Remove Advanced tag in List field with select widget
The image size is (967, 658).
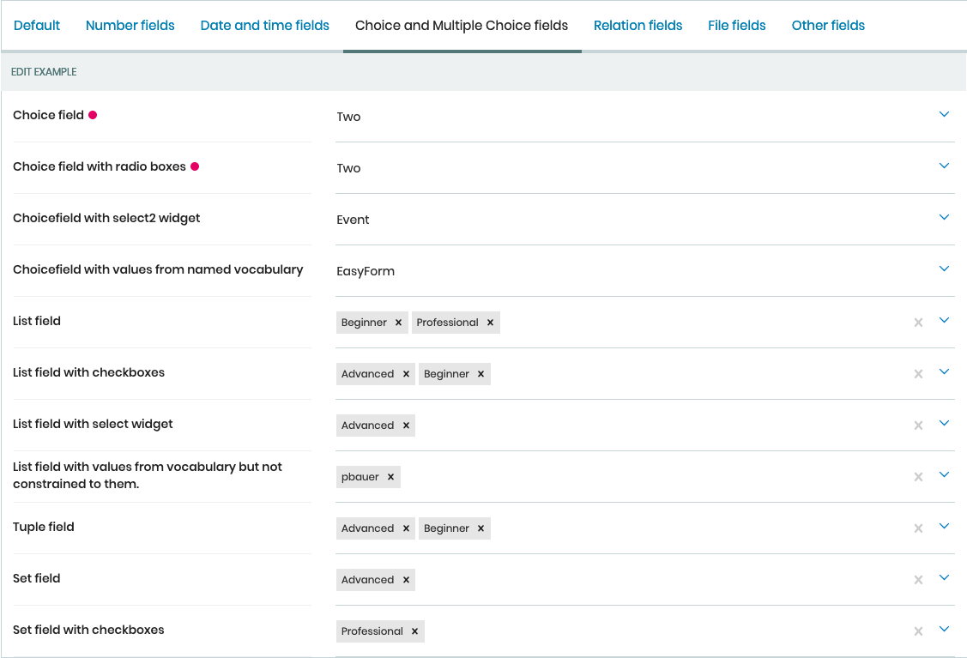(x=406, y=426)
